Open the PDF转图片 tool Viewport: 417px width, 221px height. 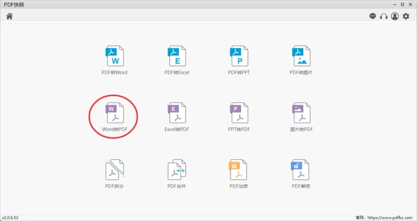pos(301,56)
